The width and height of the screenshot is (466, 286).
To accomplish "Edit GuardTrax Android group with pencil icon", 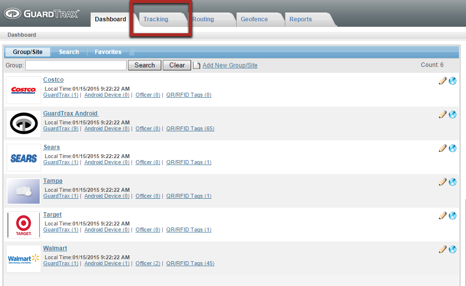I will click(443, 114).
